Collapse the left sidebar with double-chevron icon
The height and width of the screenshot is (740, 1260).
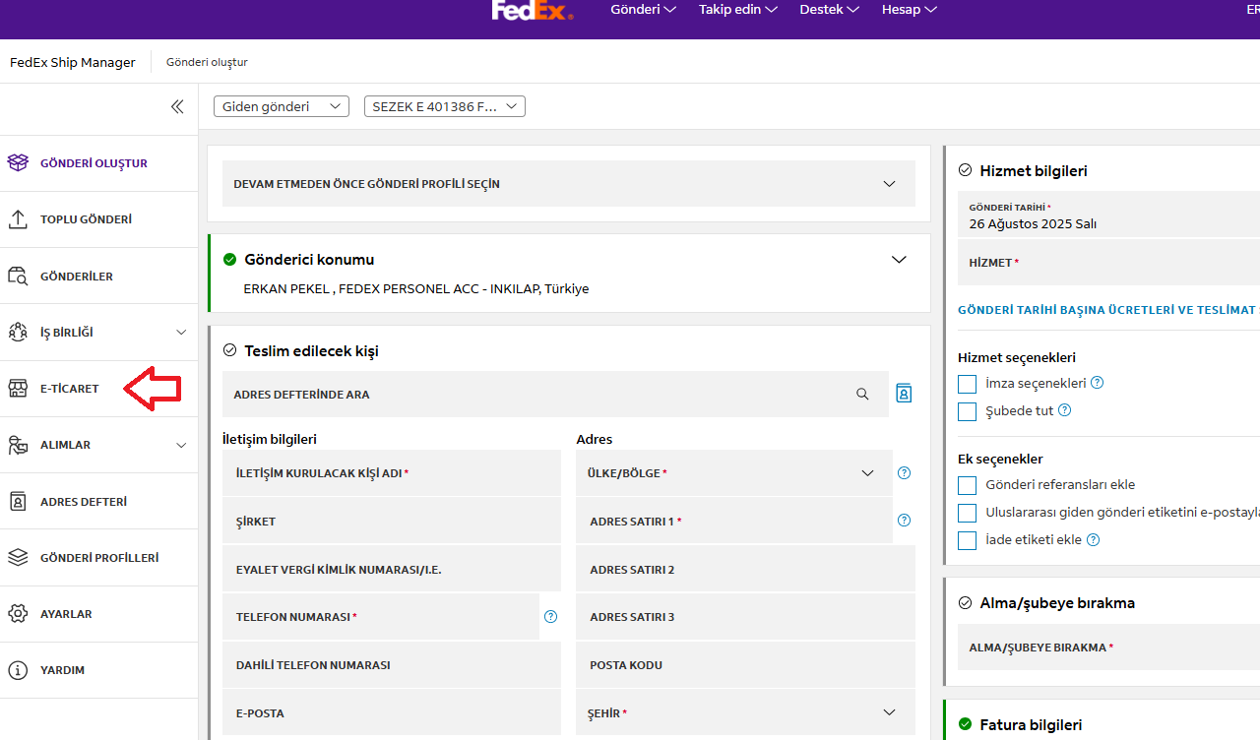(x=177, y=106)
